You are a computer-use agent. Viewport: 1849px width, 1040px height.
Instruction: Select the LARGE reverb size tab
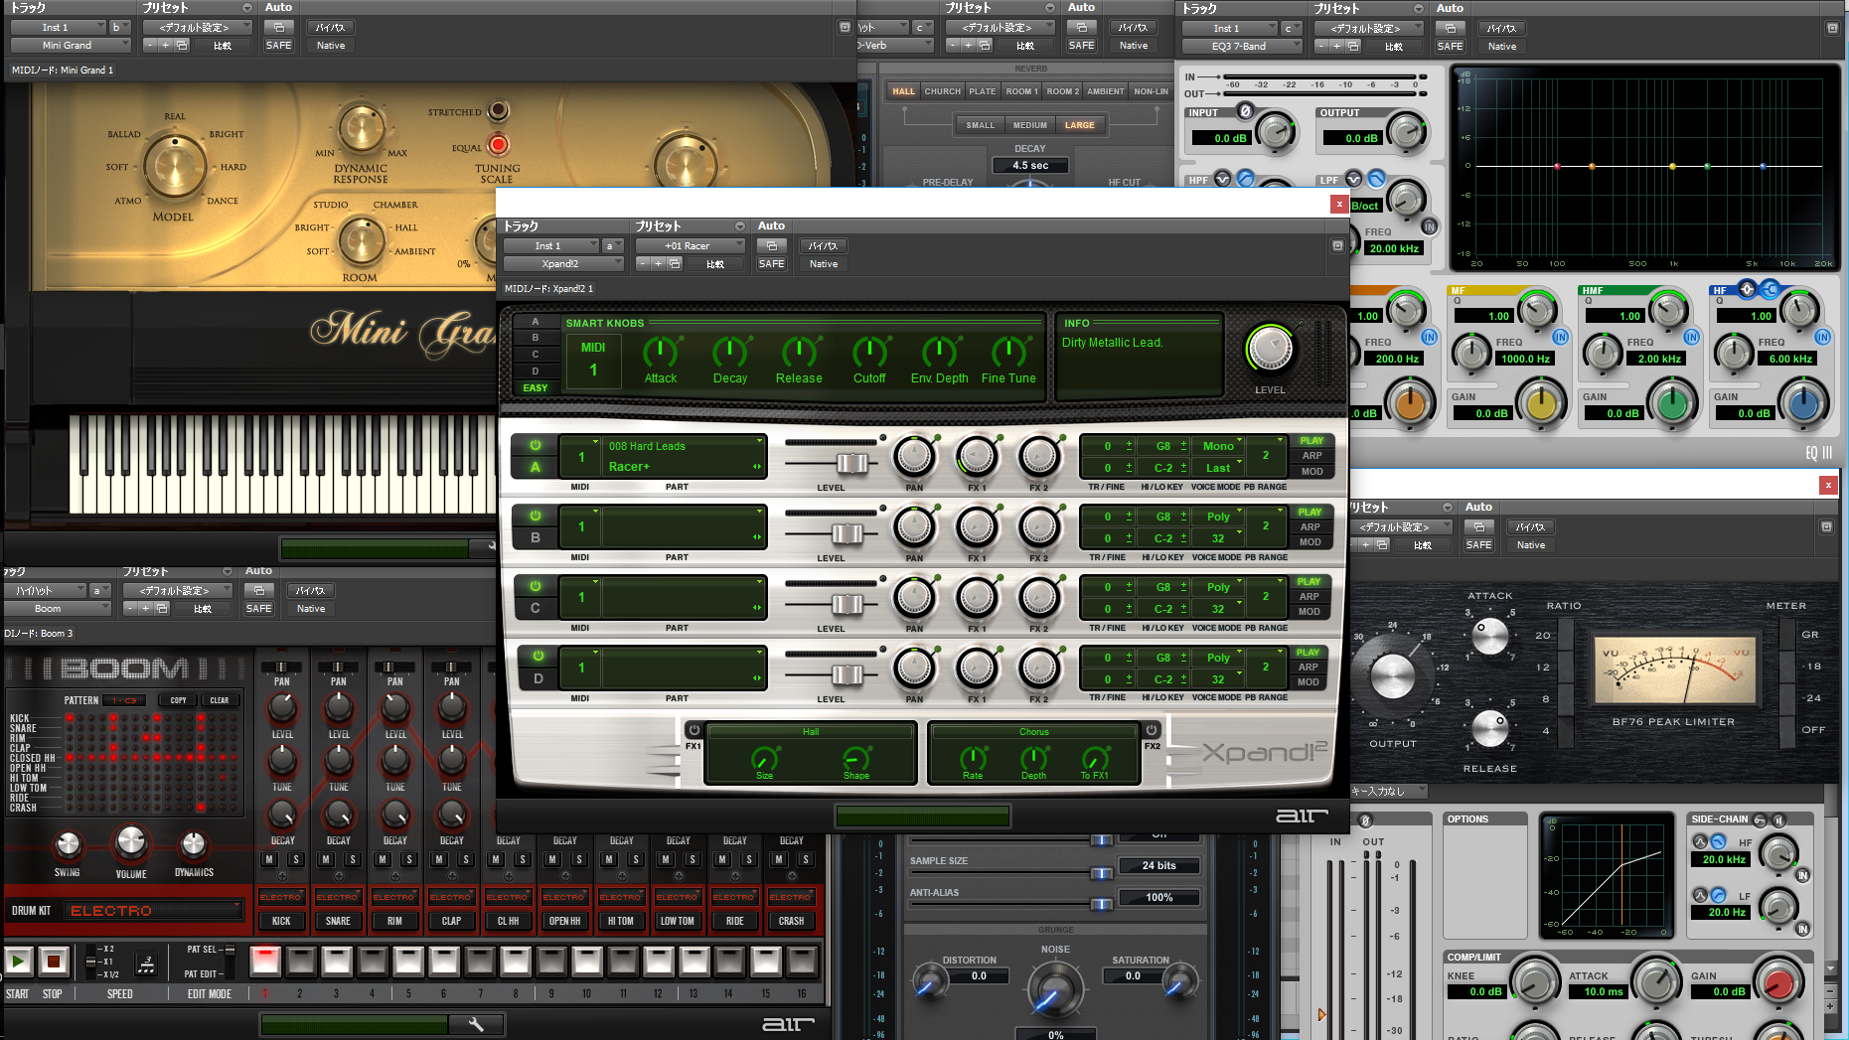click(1080, 125)
